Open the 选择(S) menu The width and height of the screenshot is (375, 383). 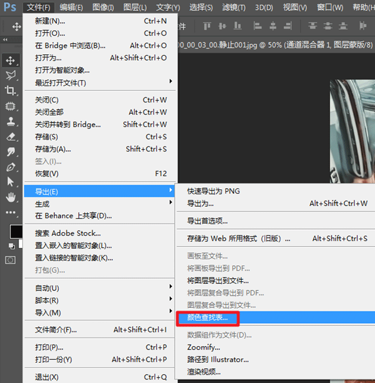coord(201,7)
